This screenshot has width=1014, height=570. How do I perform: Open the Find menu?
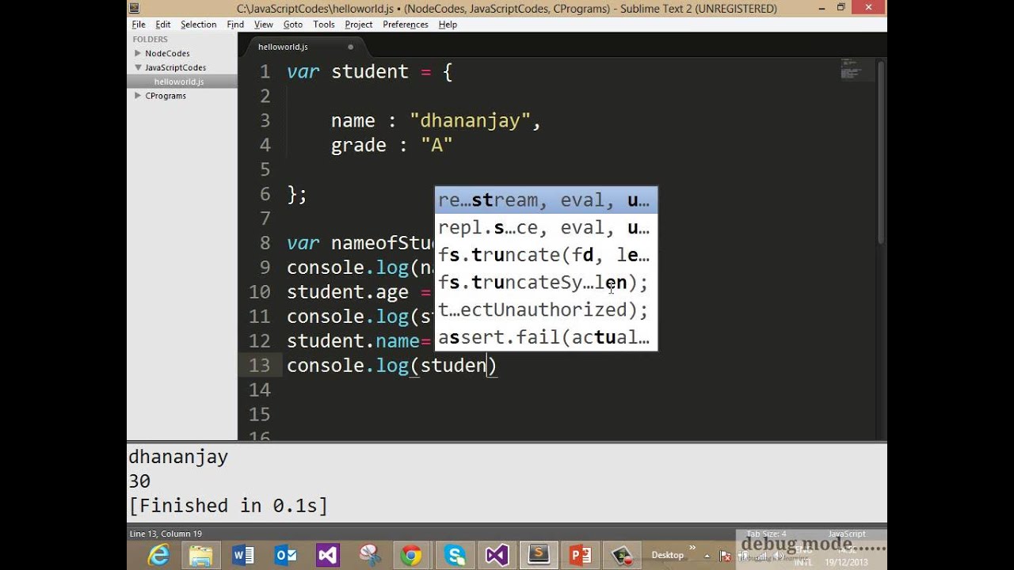[235, 25]
